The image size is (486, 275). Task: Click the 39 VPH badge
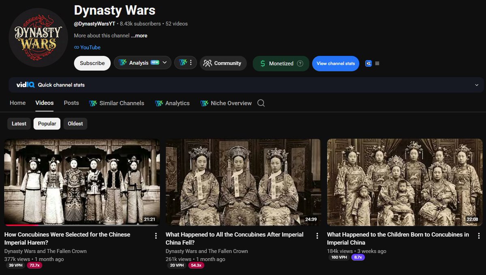pyautogui.click(x=15, y=265)
